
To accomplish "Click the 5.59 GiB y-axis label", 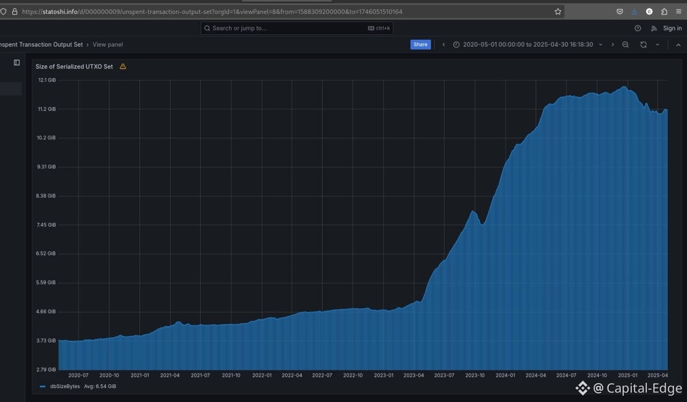I will point(47,282).
